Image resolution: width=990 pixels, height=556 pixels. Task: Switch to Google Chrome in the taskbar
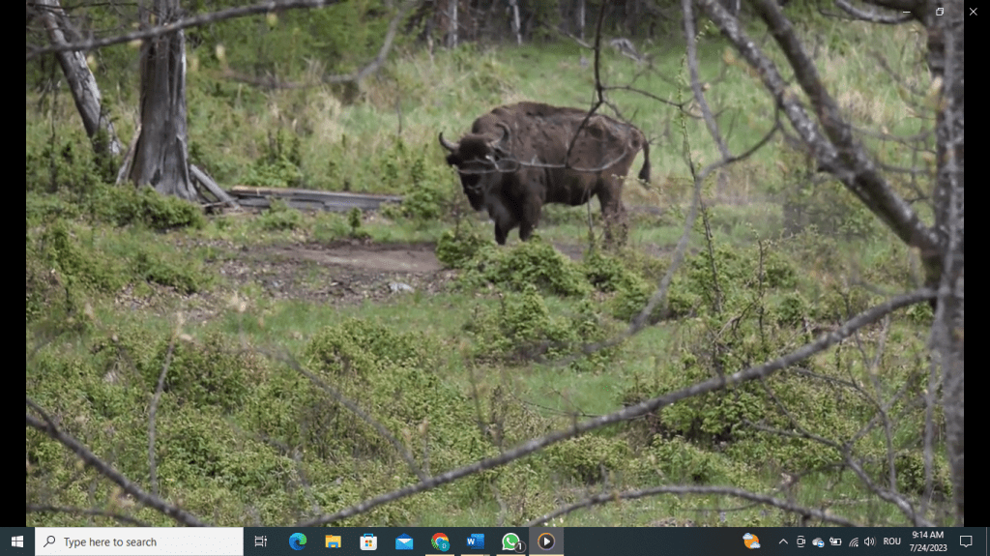coord(440,541)
